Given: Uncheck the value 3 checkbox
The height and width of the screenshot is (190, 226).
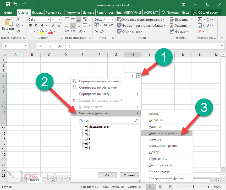Looking at the screenshot, I should tap(86, 135).
